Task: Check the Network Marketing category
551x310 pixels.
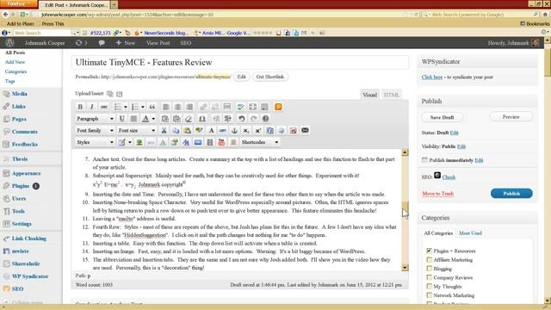Action: 429,295
